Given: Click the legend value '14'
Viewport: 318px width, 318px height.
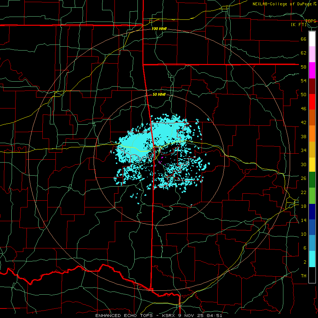Looking at the screenshot, I should click(x=304, y=220).
